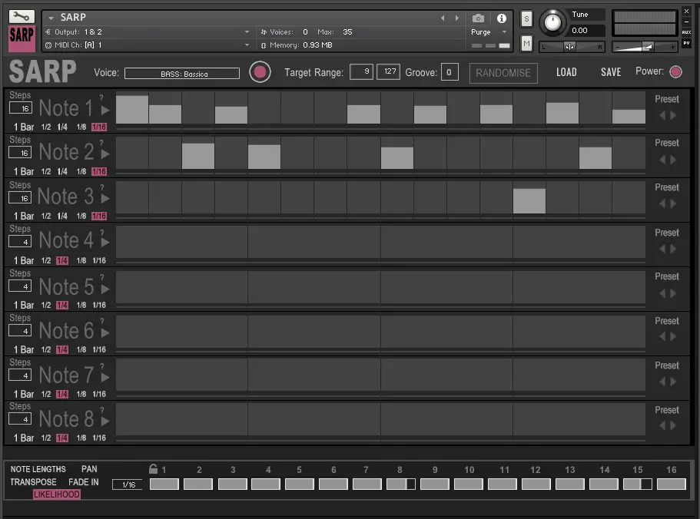Click Note 1 Steps field showing 16
The width and height of the screenshot is (700, 519).
click(x=21, y=108)
